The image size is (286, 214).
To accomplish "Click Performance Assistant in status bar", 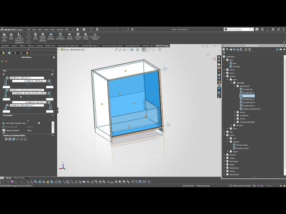I will (240, 186).
